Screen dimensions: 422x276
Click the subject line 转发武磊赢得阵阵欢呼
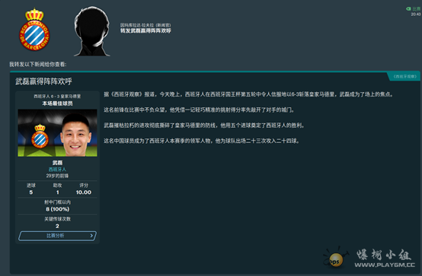(x=145, y=31)
